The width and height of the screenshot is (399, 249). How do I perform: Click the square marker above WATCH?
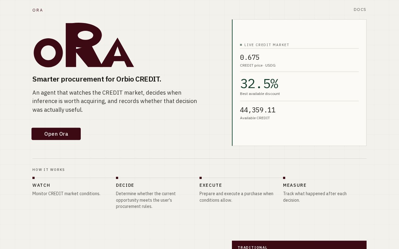pos(33,178)
